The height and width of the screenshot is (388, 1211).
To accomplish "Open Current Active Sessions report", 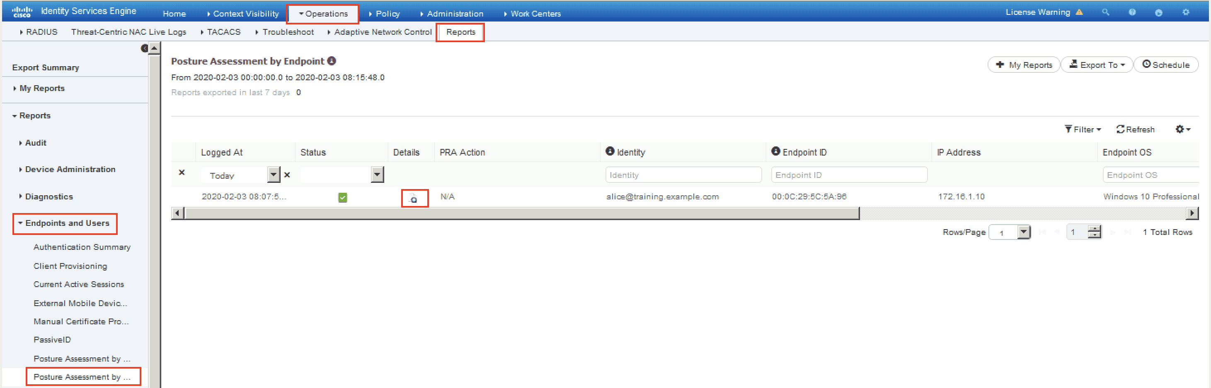I will click(78, 284).
